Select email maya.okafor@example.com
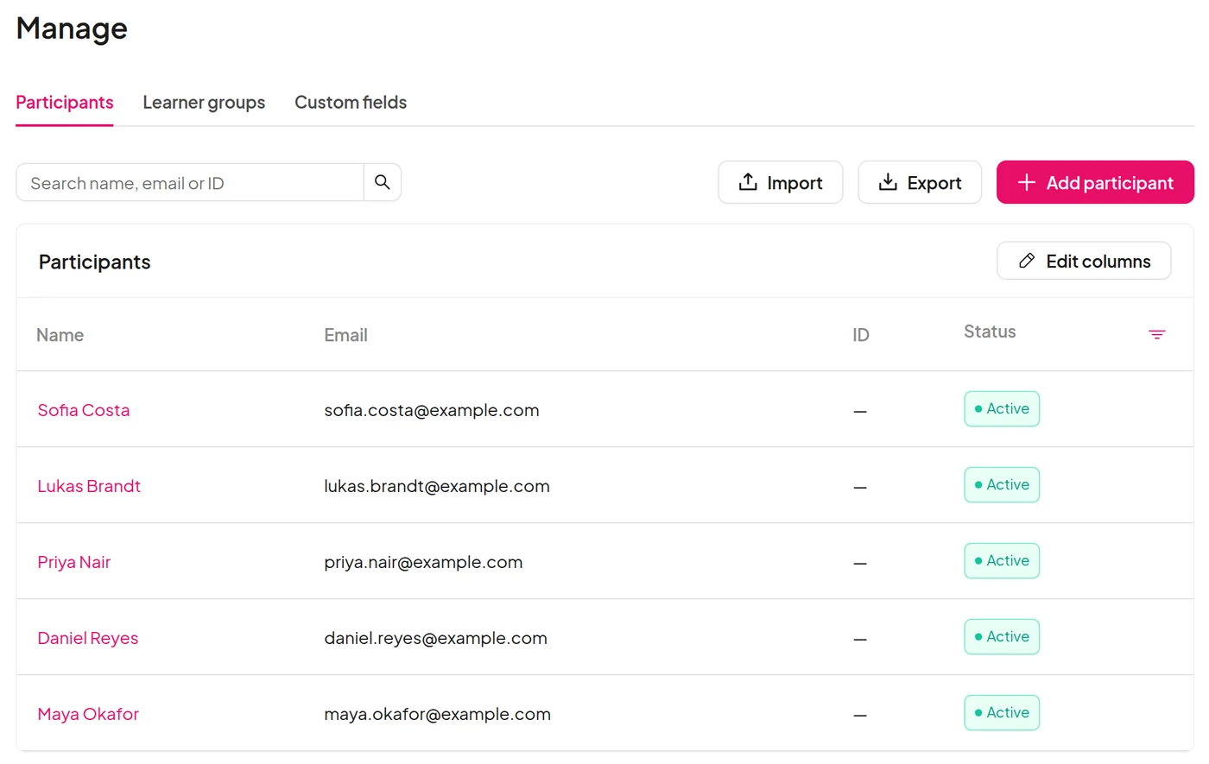Viewport: 1209px width, 764px height. 438,714
